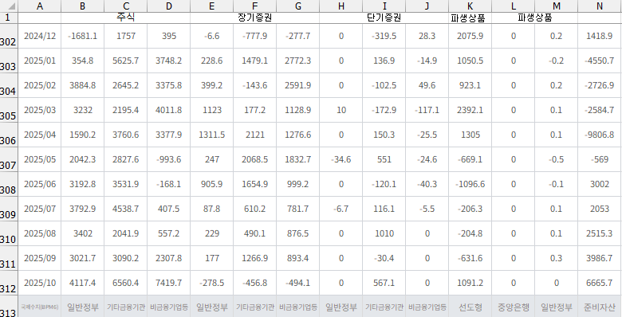622x317 pixels.
Task: Click the Select All corner of the sheet
Action: tap(9, 6)
